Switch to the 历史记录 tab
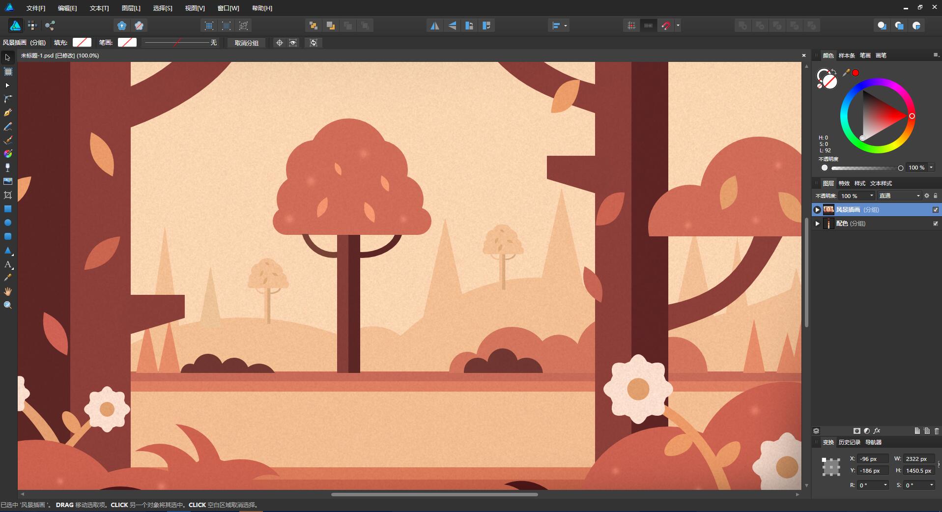Screen dimensions: 942x512 (x=849, y=442)
